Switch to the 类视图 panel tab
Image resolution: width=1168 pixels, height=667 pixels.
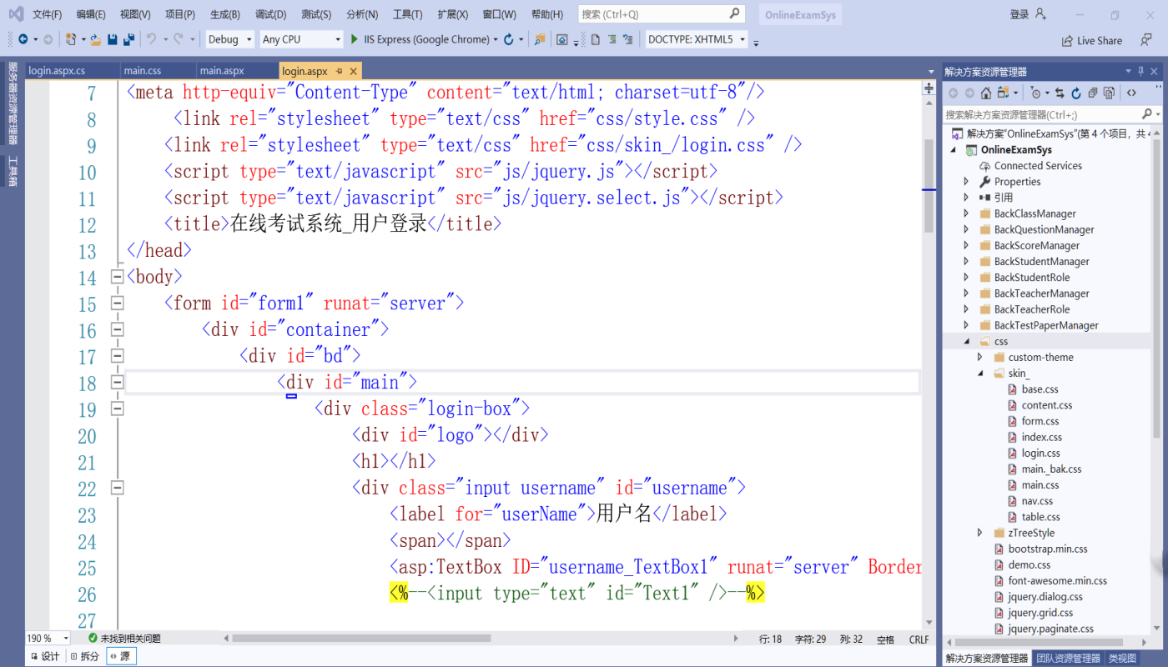point(1122,658)
